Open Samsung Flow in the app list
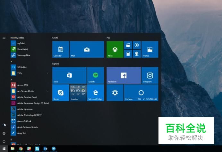Screen dimensions: 222x152 click(30, 55)
